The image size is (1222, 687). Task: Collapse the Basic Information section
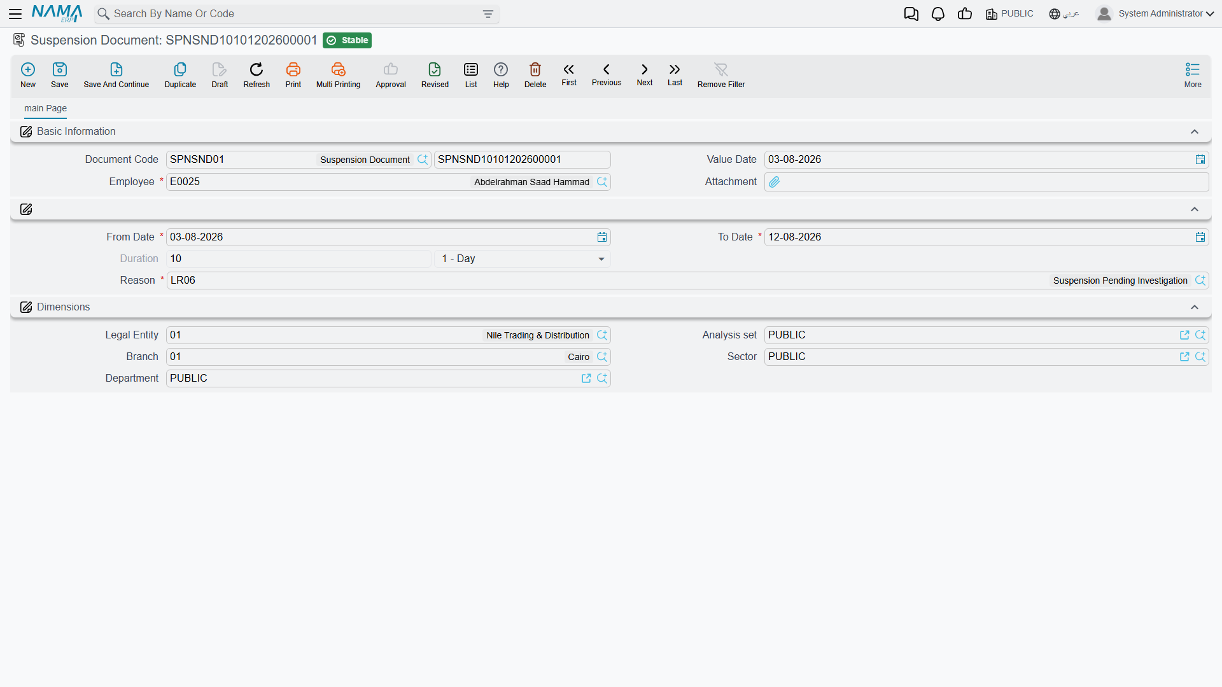1195,132
